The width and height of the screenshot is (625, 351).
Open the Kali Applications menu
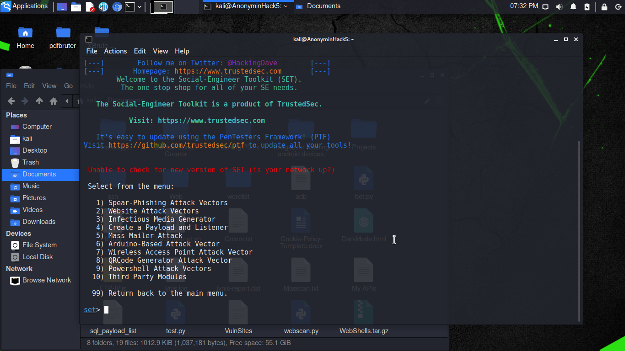tap(24, 6)
